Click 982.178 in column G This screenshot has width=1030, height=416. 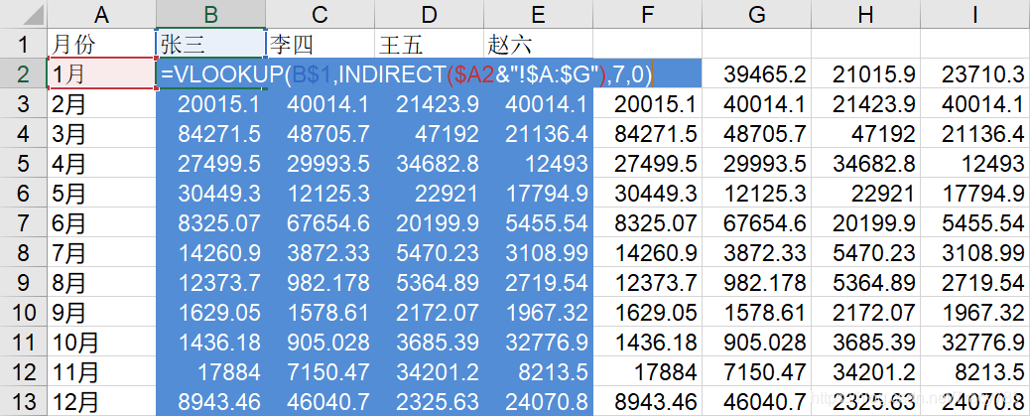point(756,283)
